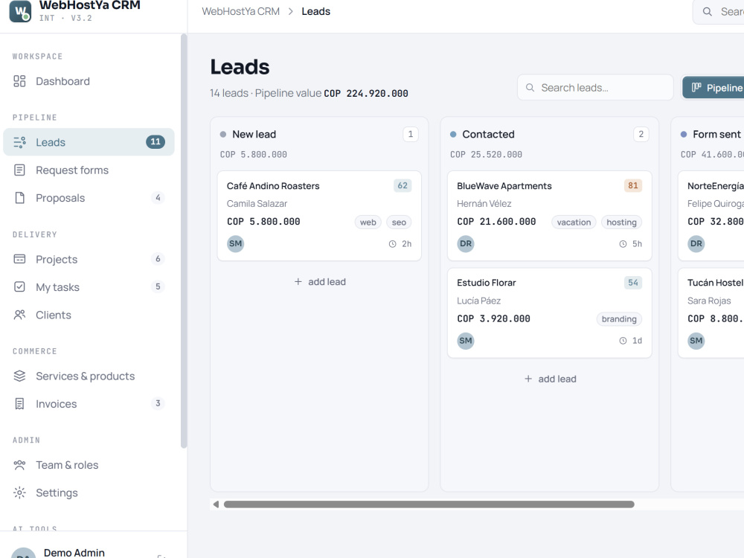The image size is (744, 558).
Task: Focus the Search leads input field
Action: click(x=595, y=88)
